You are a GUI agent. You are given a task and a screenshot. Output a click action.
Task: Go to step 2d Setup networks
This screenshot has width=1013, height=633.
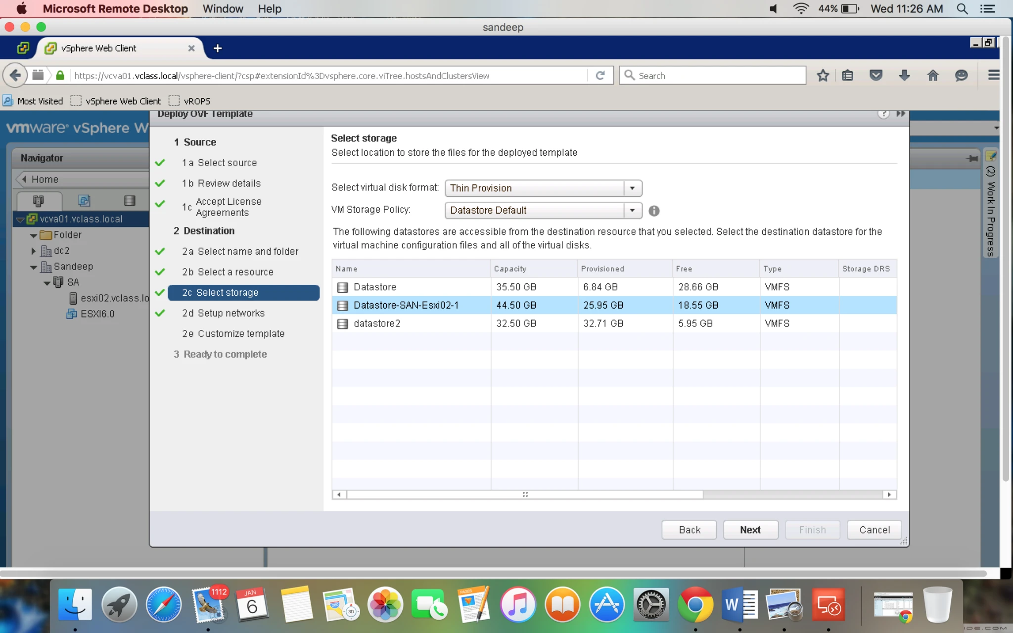(223, 313)
